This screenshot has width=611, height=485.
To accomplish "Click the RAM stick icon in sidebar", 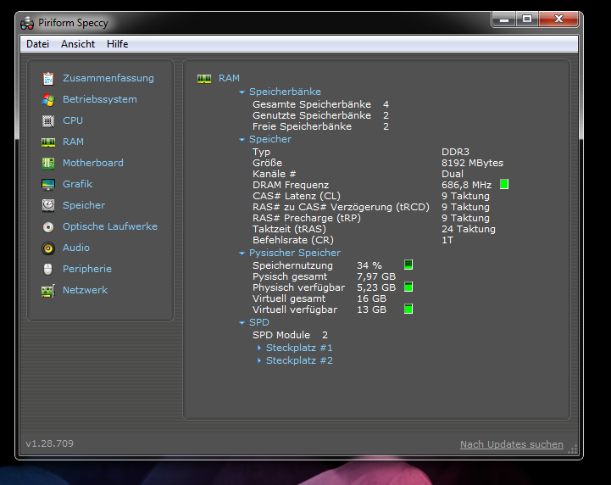I will (48, 142).
